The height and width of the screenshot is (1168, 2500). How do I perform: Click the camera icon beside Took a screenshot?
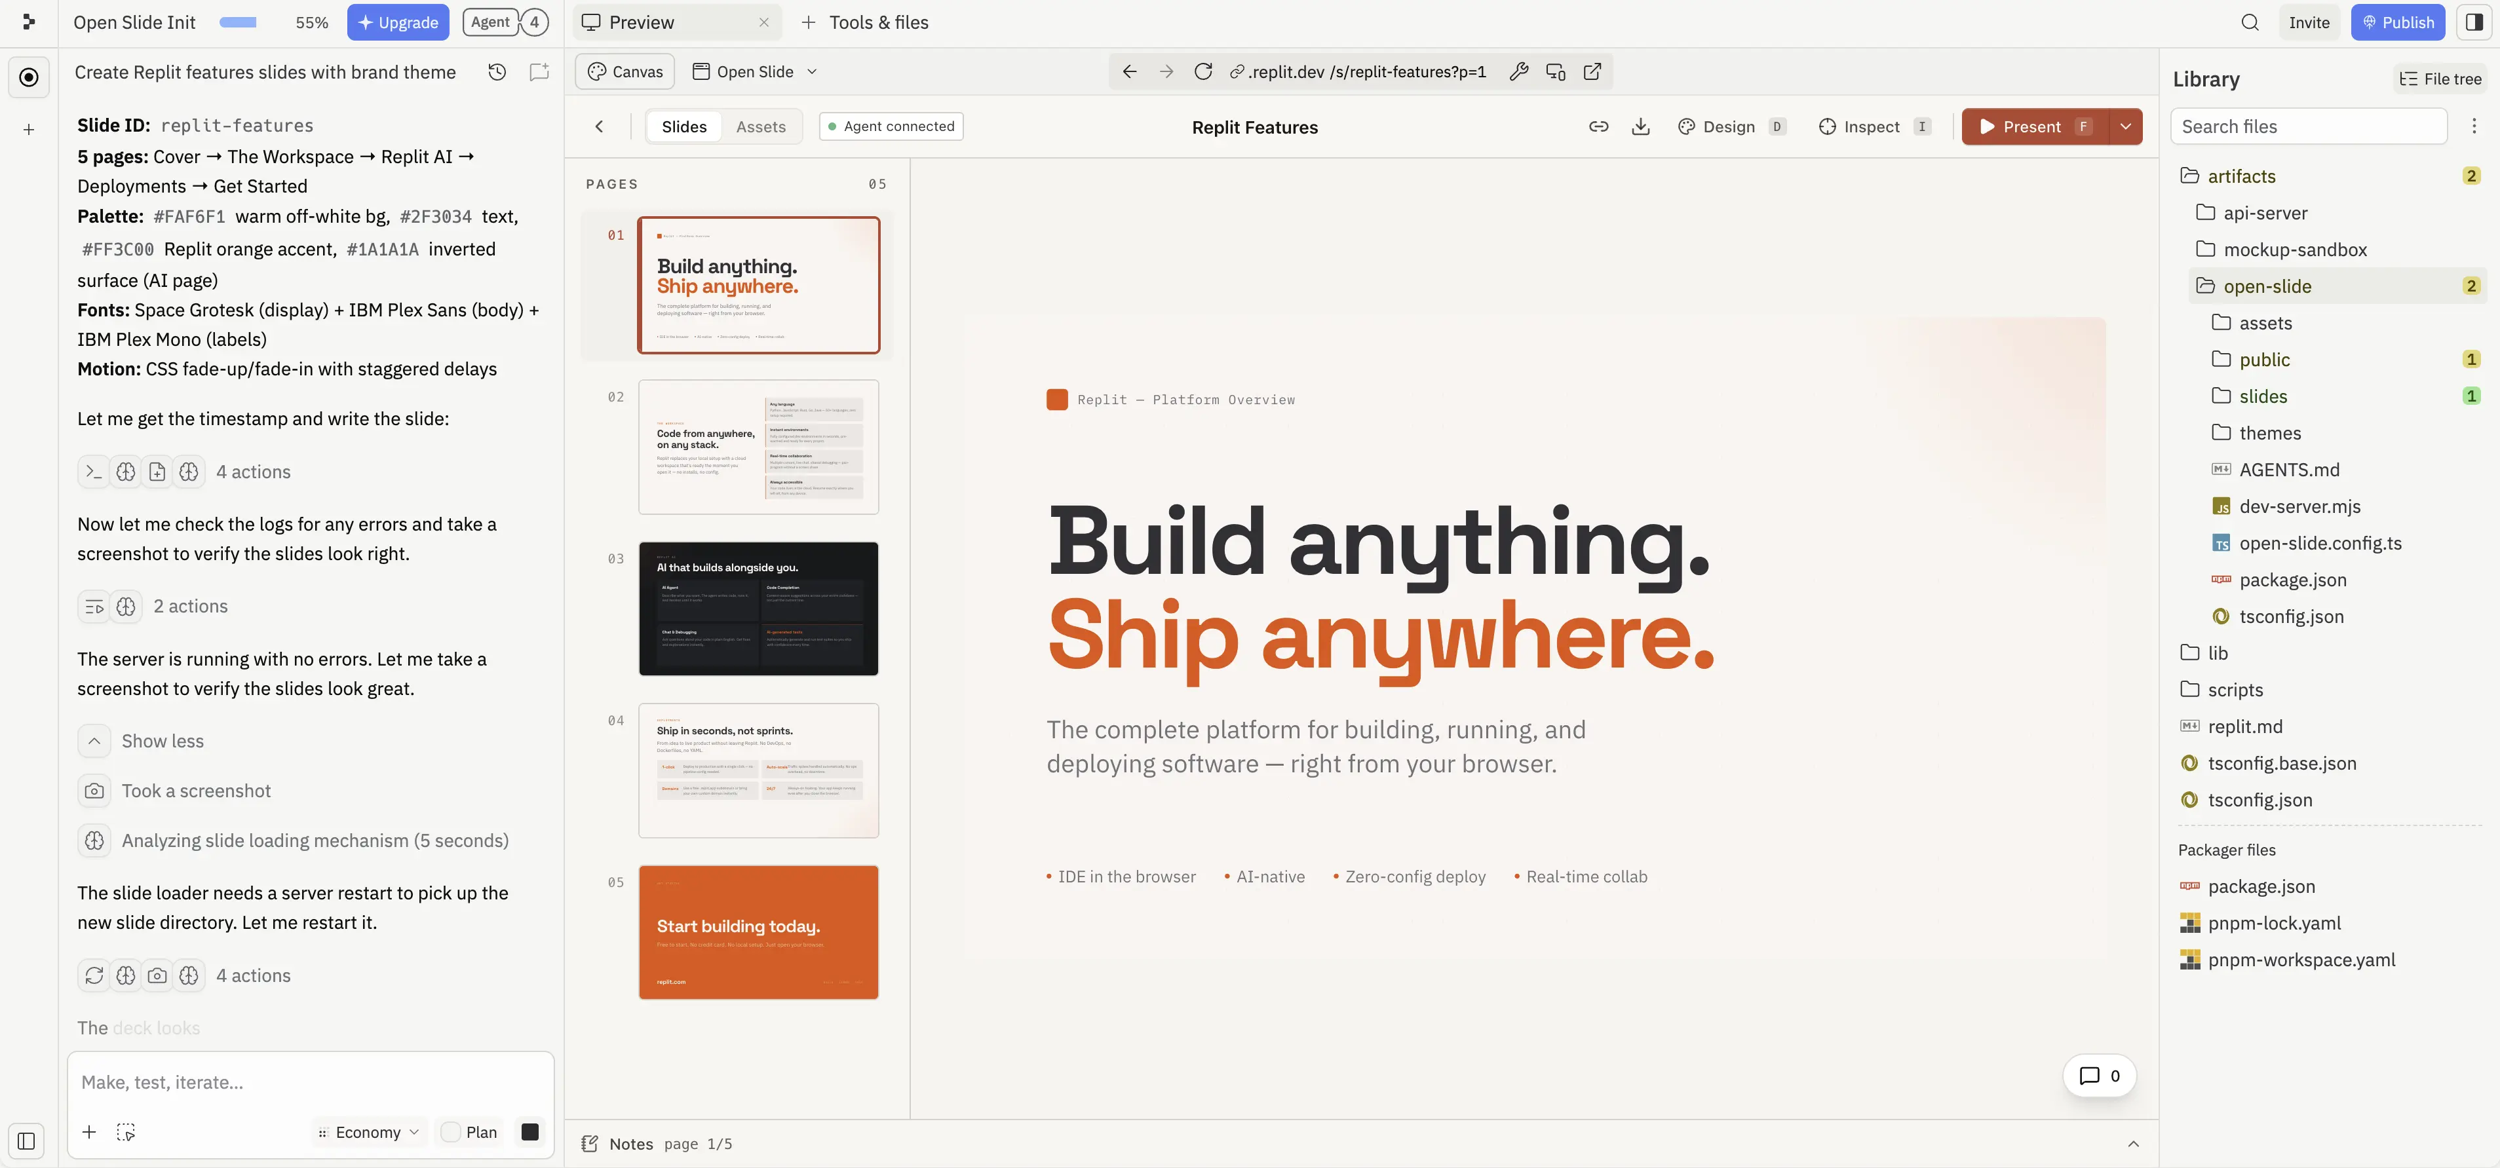click(94, 791)
